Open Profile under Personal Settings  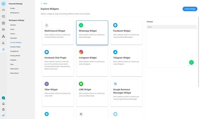pos(12,9)
